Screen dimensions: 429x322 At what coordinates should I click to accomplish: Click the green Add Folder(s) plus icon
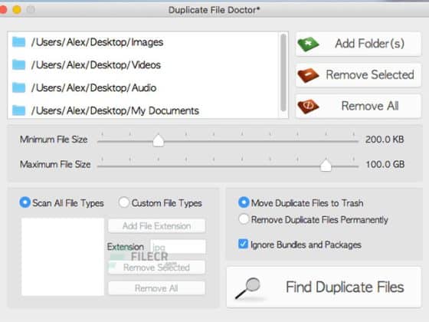click(308, 44)
